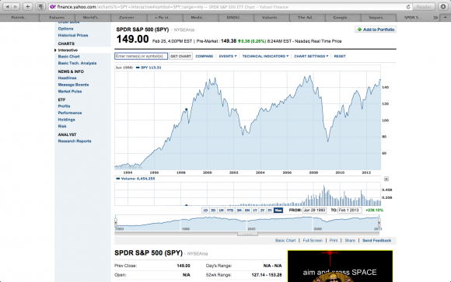Screen dimensions: 451x282
Task: Select the Max range button
Action: 278,211
